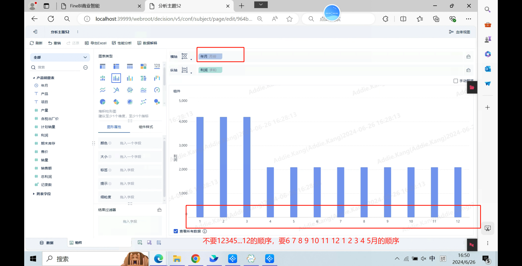The image size is (522, 266).
Task: Open the 全部 dropdown in the field panel
Action: (x=60, y=57)
